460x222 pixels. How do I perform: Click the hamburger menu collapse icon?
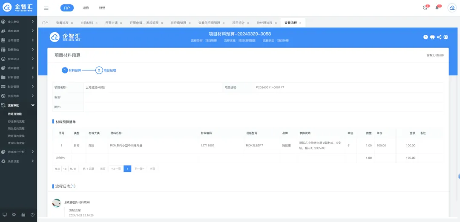[46, 8]
